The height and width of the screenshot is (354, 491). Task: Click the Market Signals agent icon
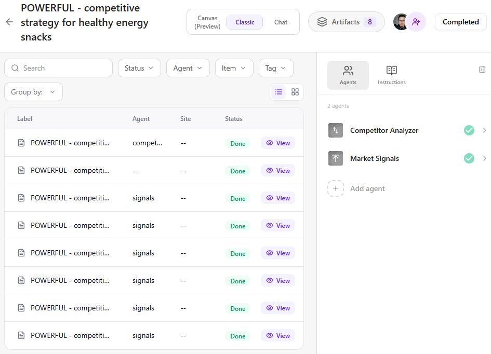[336, 158]
